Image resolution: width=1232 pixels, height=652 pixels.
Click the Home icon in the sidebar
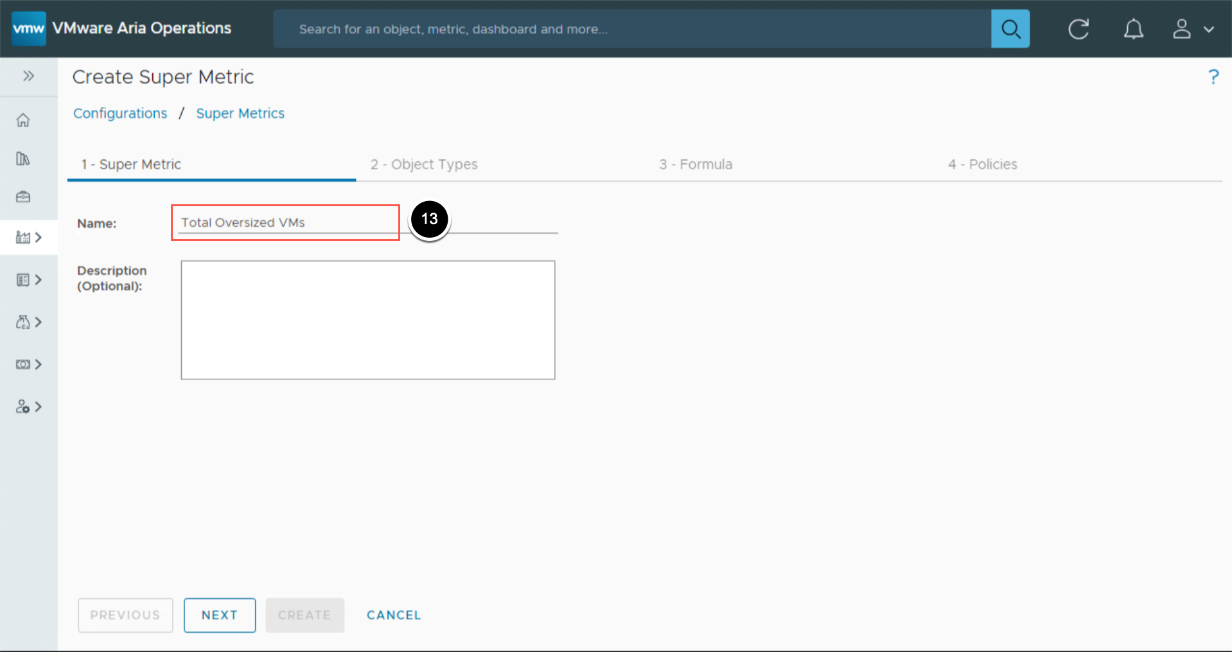pyautogui.click(x=23, y=120)
